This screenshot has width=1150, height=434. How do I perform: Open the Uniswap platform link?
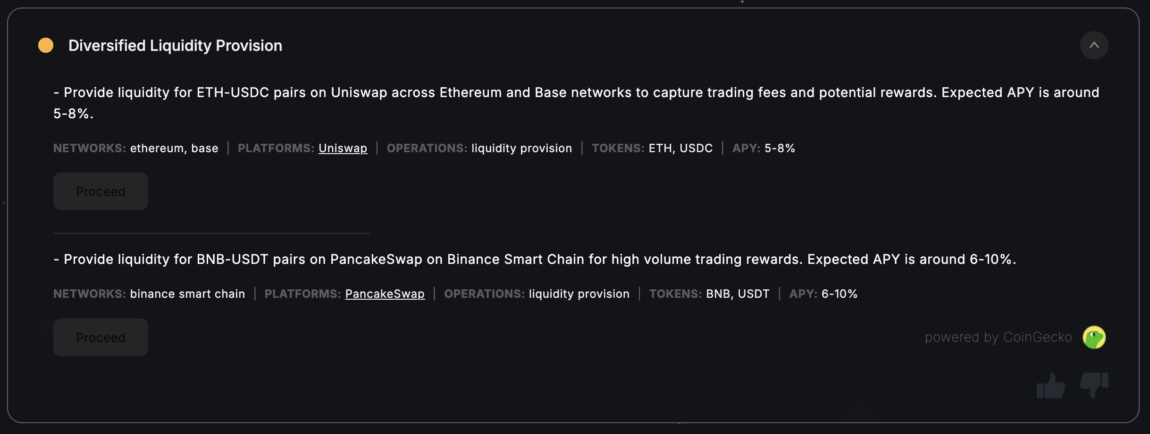343,148
